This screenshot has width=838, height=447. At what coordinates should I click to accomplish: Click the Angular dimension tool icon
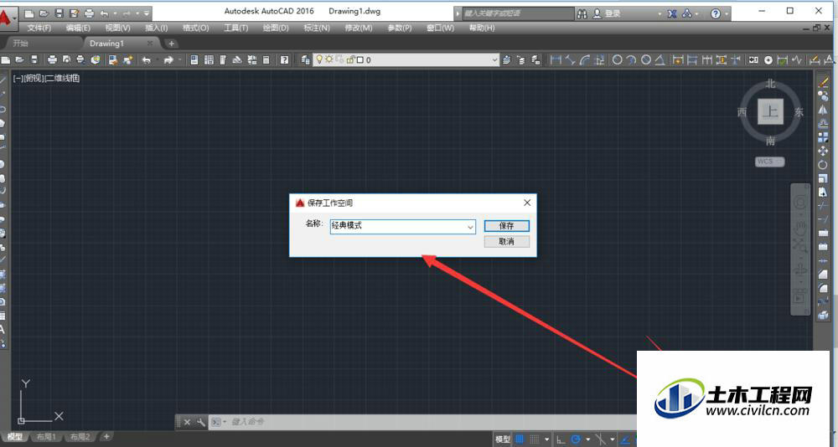[x=660, y=59]
